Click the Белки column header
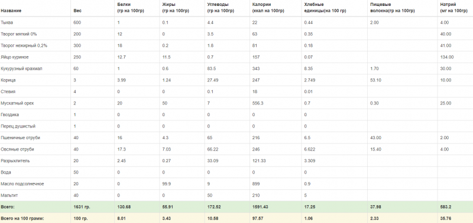This screenshot has width=473, height=223. click(x=131, y=8)
